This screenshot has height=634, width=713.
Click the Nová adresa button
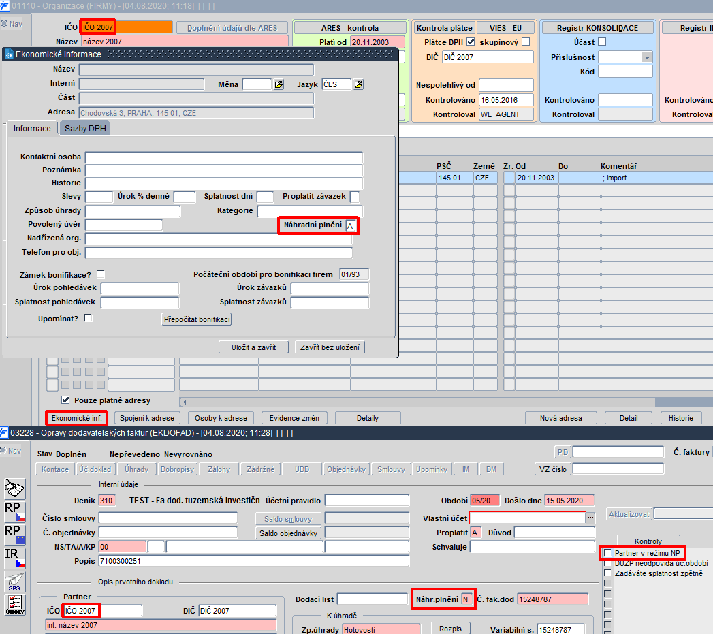coord(560,418)
